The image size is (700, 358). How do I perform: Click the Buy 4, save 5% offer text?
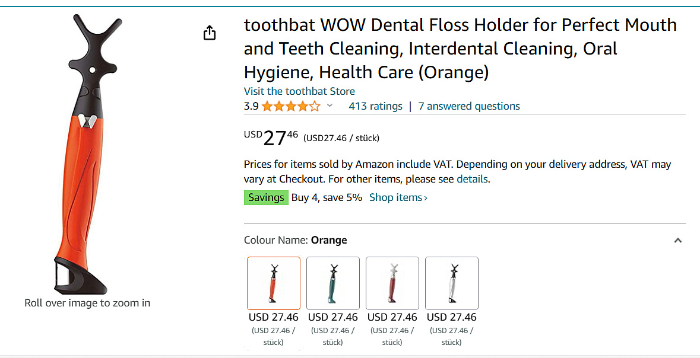tap(327, 197)
